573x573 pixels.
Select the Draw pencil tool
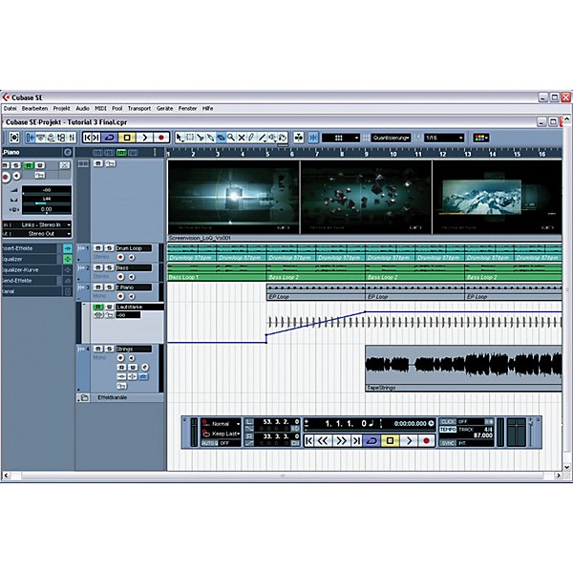coord(251,138)
